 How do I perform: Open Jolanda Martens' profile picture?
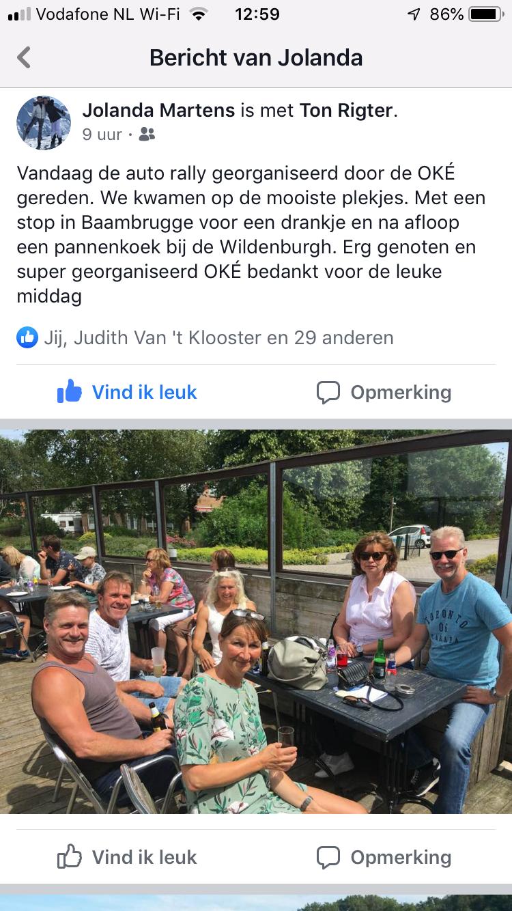pyautogui.click(x=44, y=122)
